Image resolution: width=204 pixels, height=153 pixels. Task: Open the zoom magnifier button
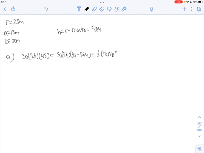pyautogui.click(x=199, y=149)
